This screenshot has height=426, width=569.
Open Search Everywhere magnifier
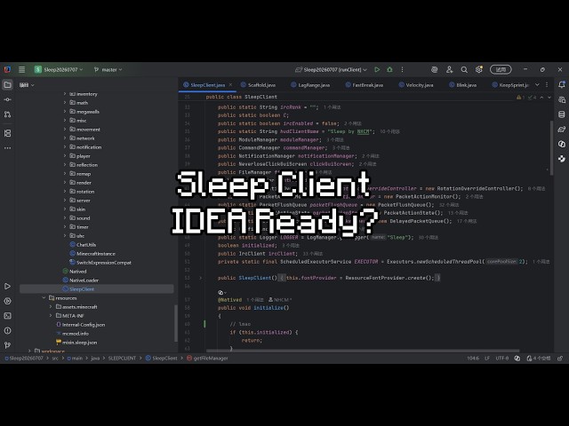pyautogui.click(x=464, y=69)
